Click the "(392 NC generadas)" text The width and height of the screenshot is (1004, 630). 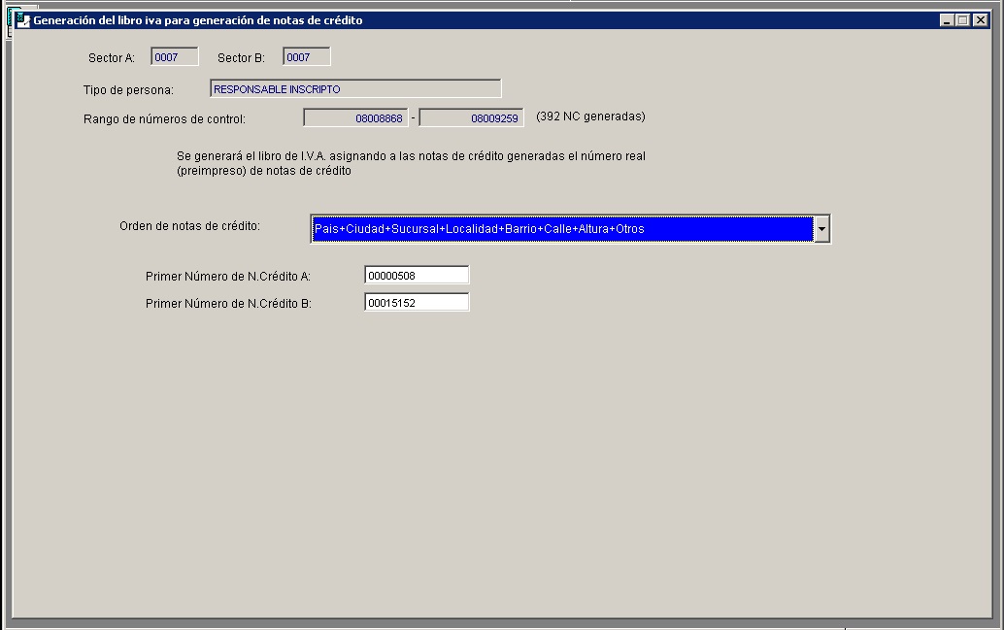click(590, 116)
